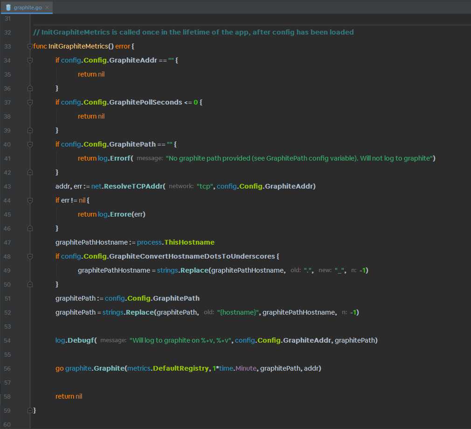The height and width of the screenshot is (429, 471).
Task: Click GraphiteAddr on line 34
Action: [x=133, y=60]
